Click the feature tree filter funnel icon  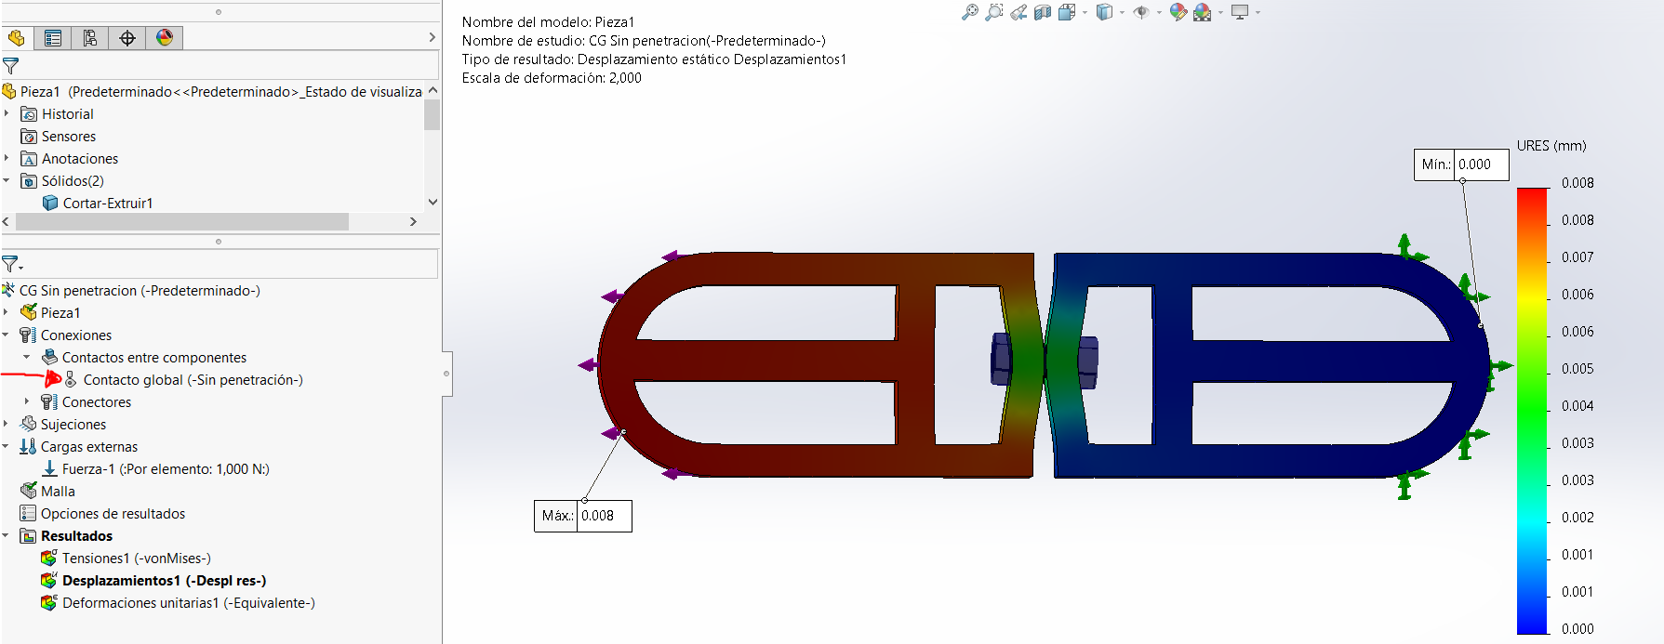(11, 66)
